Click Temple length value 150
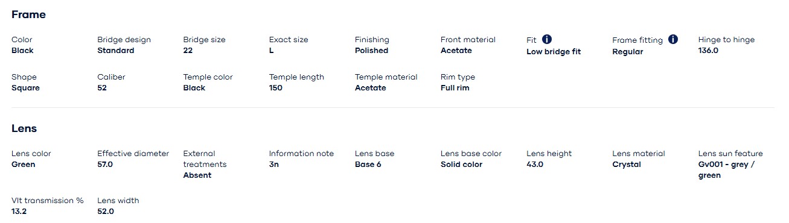Viewport: 789px width, 223px height. coord(276,88)
